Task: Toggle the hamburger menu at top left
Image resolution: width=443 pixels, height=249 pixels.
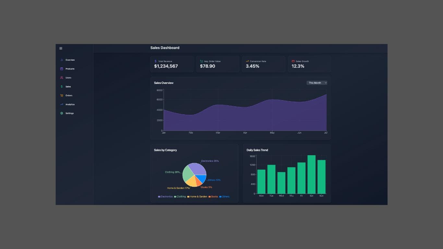Action: pyautogui.click(x=61, y=48)
